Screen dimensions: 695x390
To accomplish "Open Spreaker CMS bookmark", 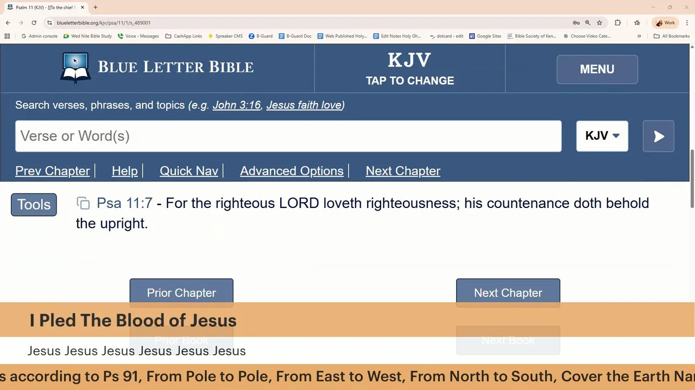I will 225,36.
